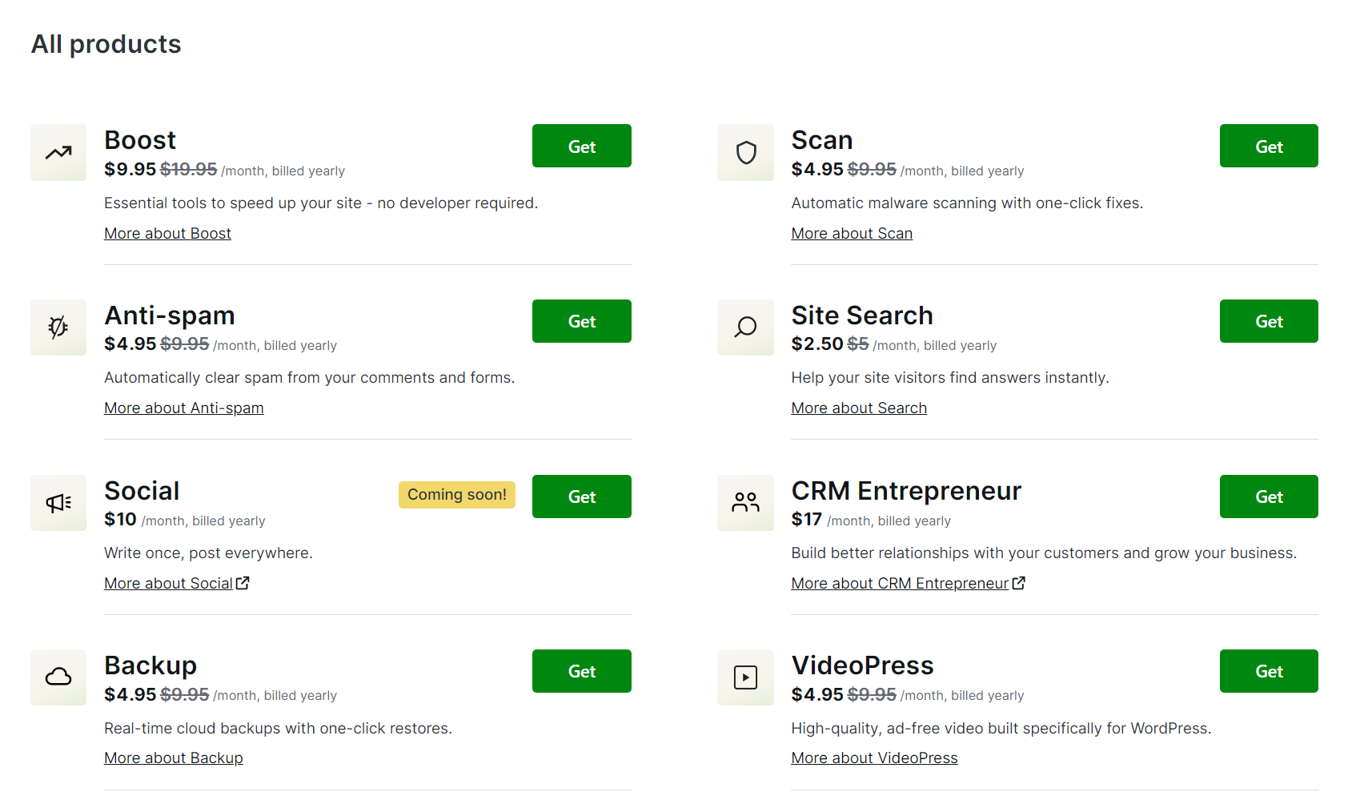Click "Real-time cloud backups with one-click restores."
Image resolution: width=1352 pixels, height=808 pixels.
click(278, 729)
